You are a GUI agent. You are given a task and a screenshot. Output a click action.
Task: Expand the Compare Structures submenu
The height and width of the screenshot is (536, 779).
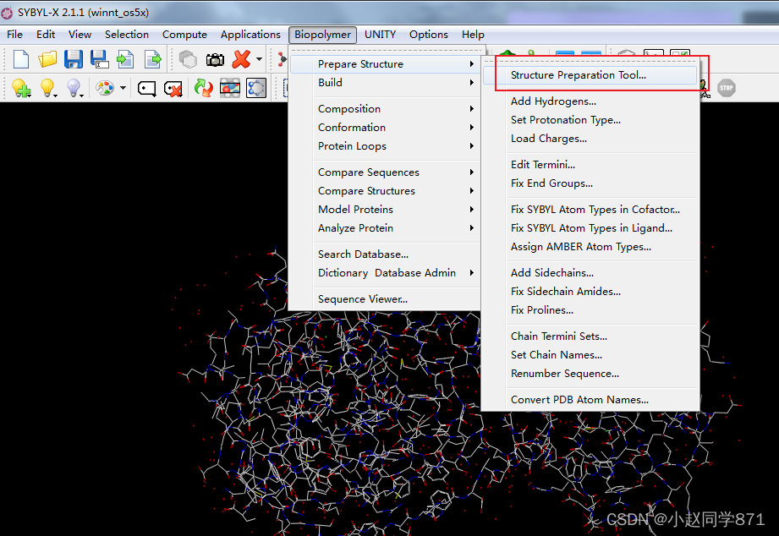click(385, 191)
